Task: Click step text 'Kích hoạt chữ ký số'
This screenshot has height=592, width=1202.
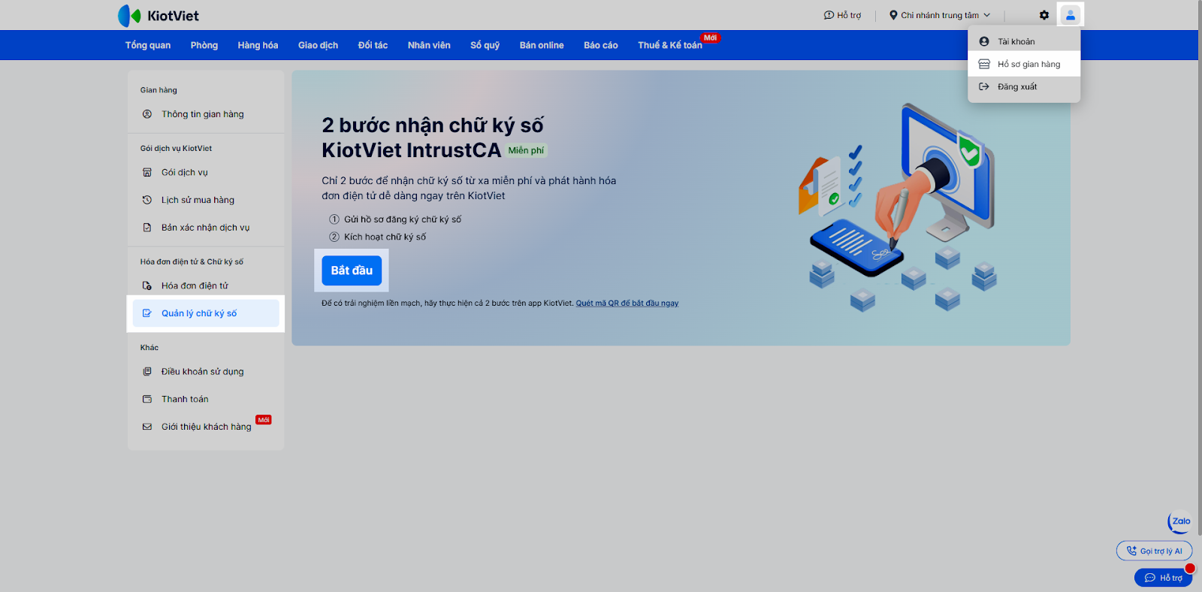Action: pos(385,237)
